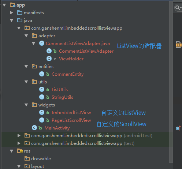The height and width of the screenshot is (169, 182).
Task: Collapse the utils package arrow
Action: [26, 82]
